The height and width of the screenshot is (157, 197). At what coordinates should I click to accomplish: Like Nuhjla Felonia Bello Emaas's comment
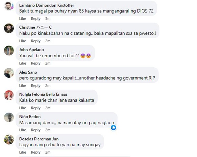click(x=23, y=108)
